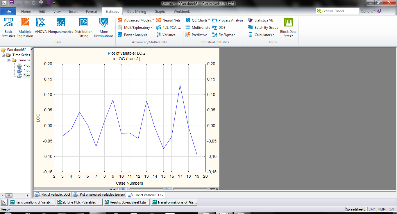Switch to the Data Mining ribbon tab
Image resolution: width=397 pixels, height=214 pixels.
click(137, 12)
